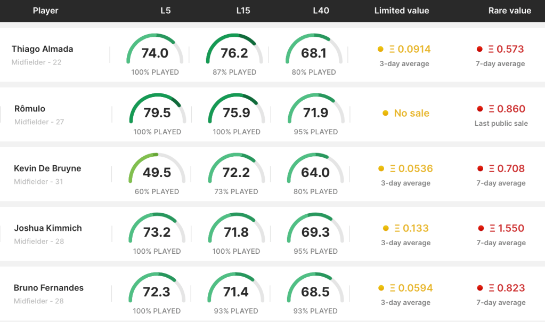The image size is (545, 322).
Task: Sort by the L15 column header
Action: pos(243,11)
